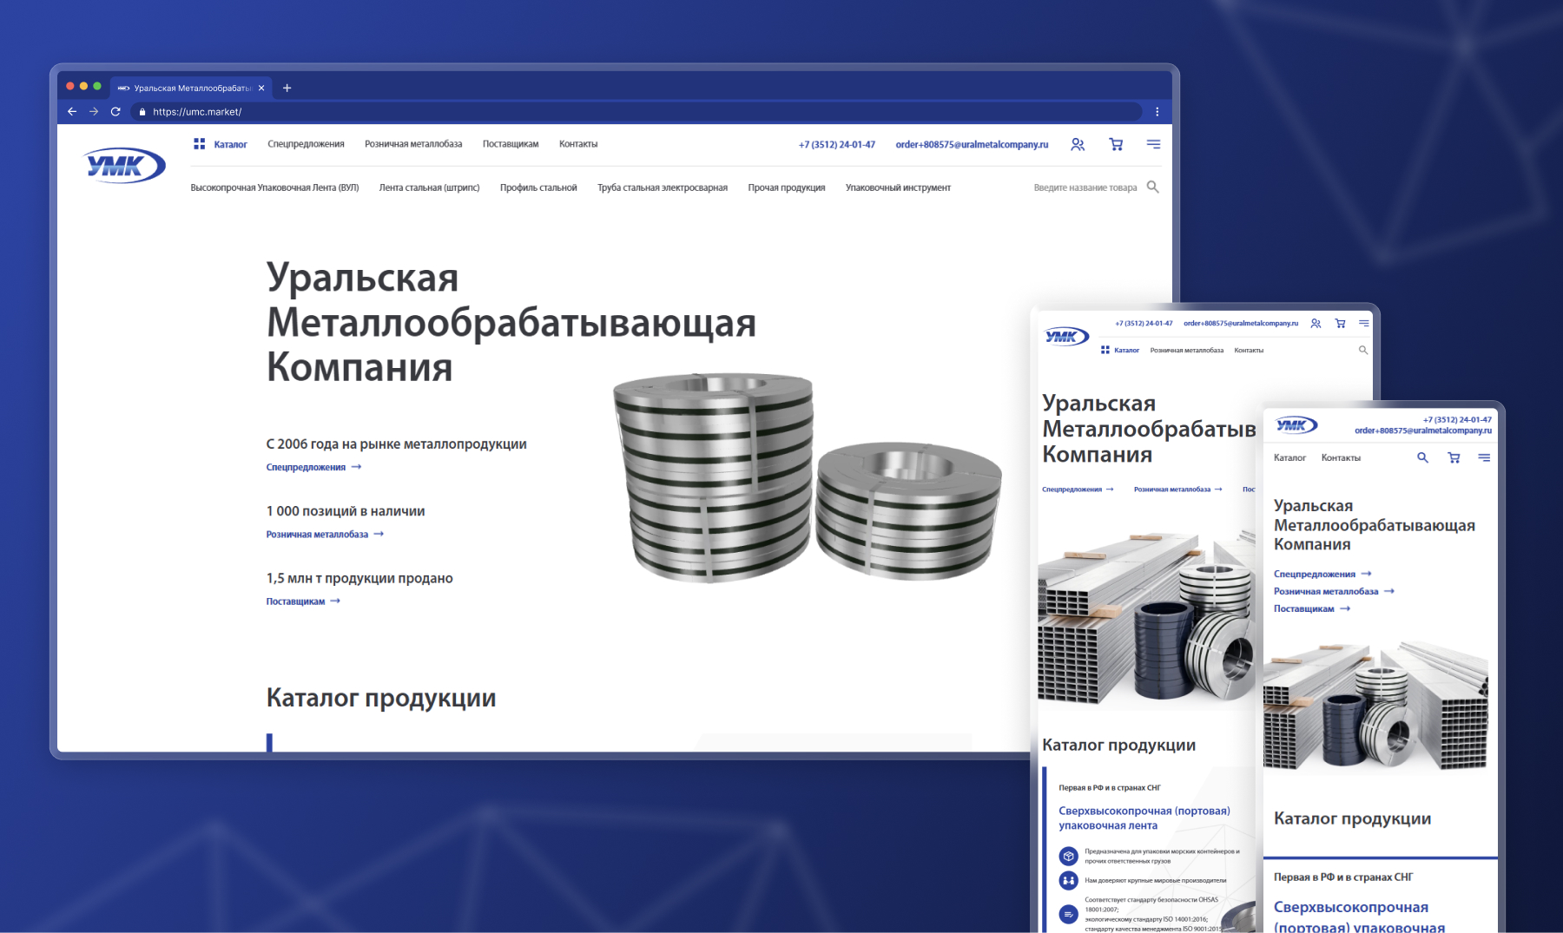Select Профиль стальной category
Image resolution: width=1563 pixels, height=933 pixels.
coord(538,187)
